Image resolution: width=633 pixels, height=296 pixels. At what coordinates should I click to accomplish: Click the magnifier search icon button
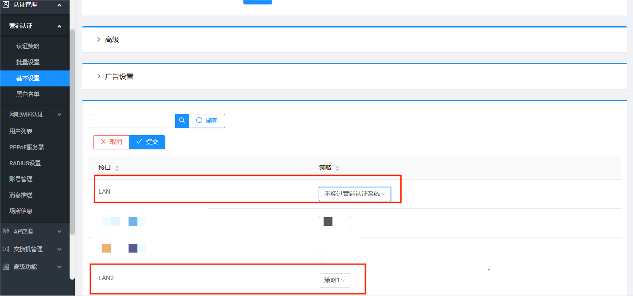coord(182,121)
